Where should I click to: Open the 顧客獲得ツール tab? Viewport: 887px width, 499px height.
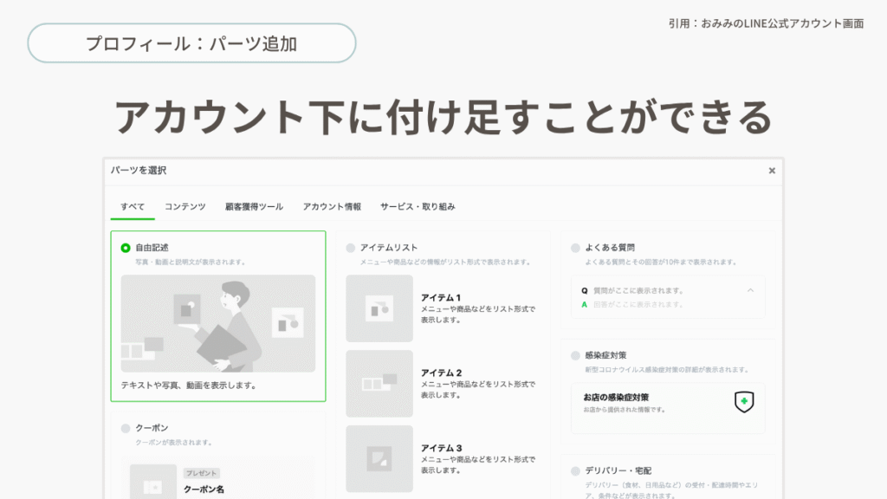tap(254, 207)
